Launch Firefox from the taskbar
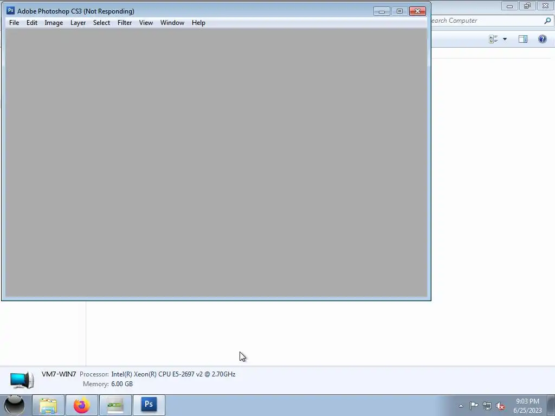 82,405
